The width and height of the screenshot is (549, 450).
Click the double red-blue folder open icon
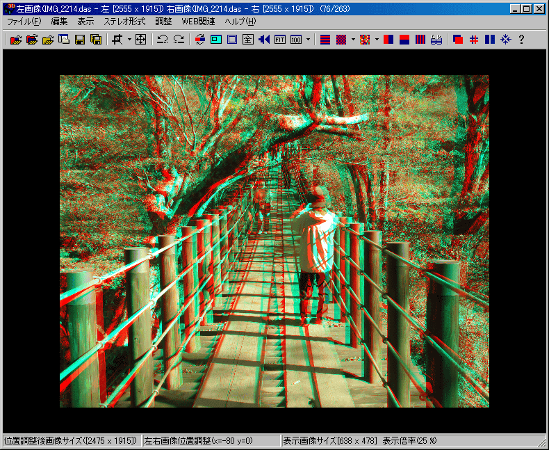coord(32,40)
